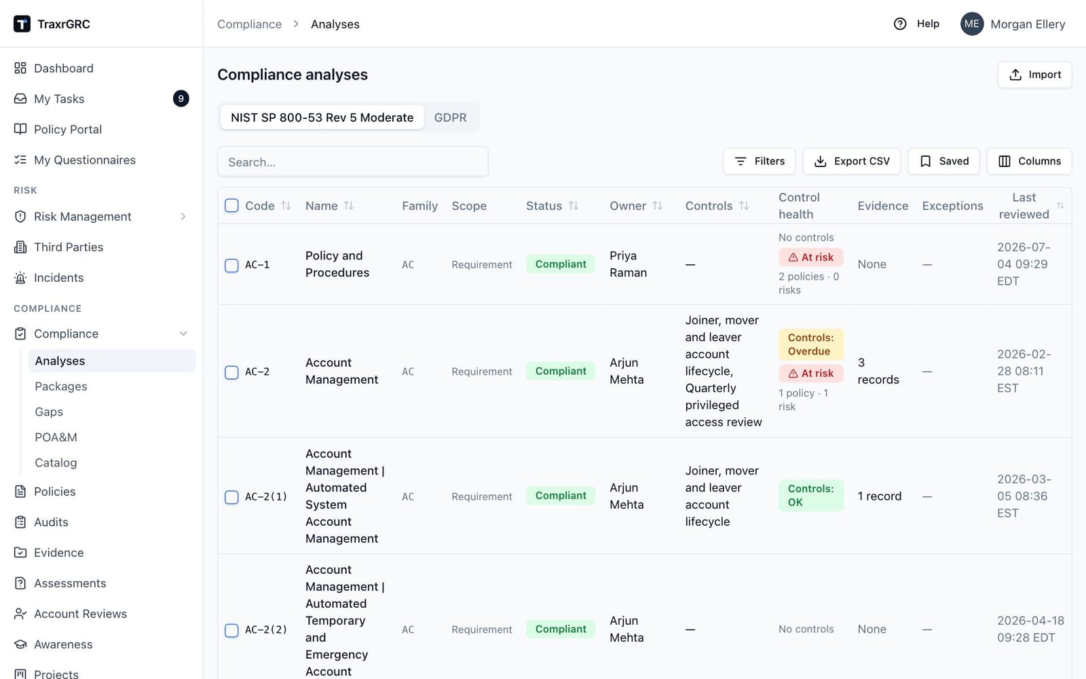The height and width of the screenshot is (679, 1086).
Task: Expand Risk Management chevron
Action: pos(183,217)
